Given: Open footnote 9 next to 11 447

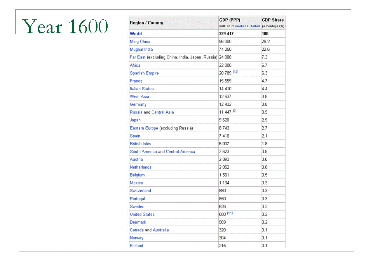Looking at the screenshot, I should (x=235, y=111).
